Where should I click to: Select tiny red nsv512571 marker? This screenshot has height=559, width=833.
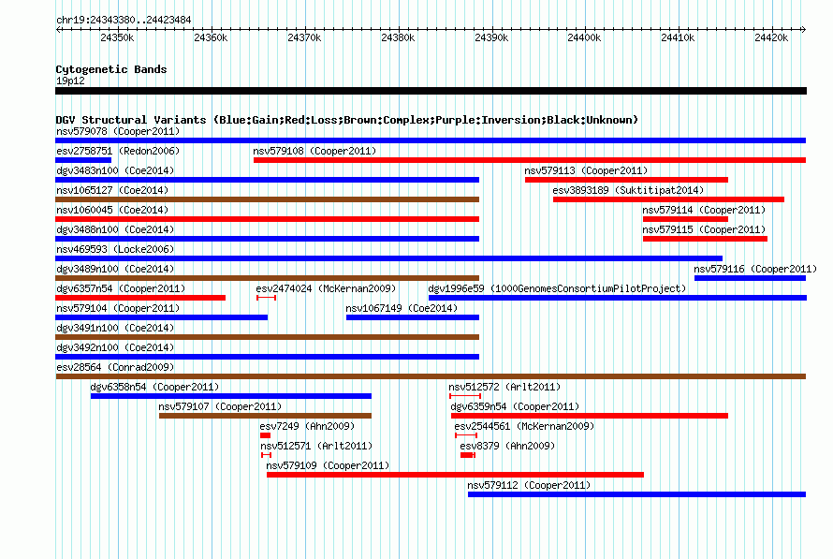(x=266, y=455)
